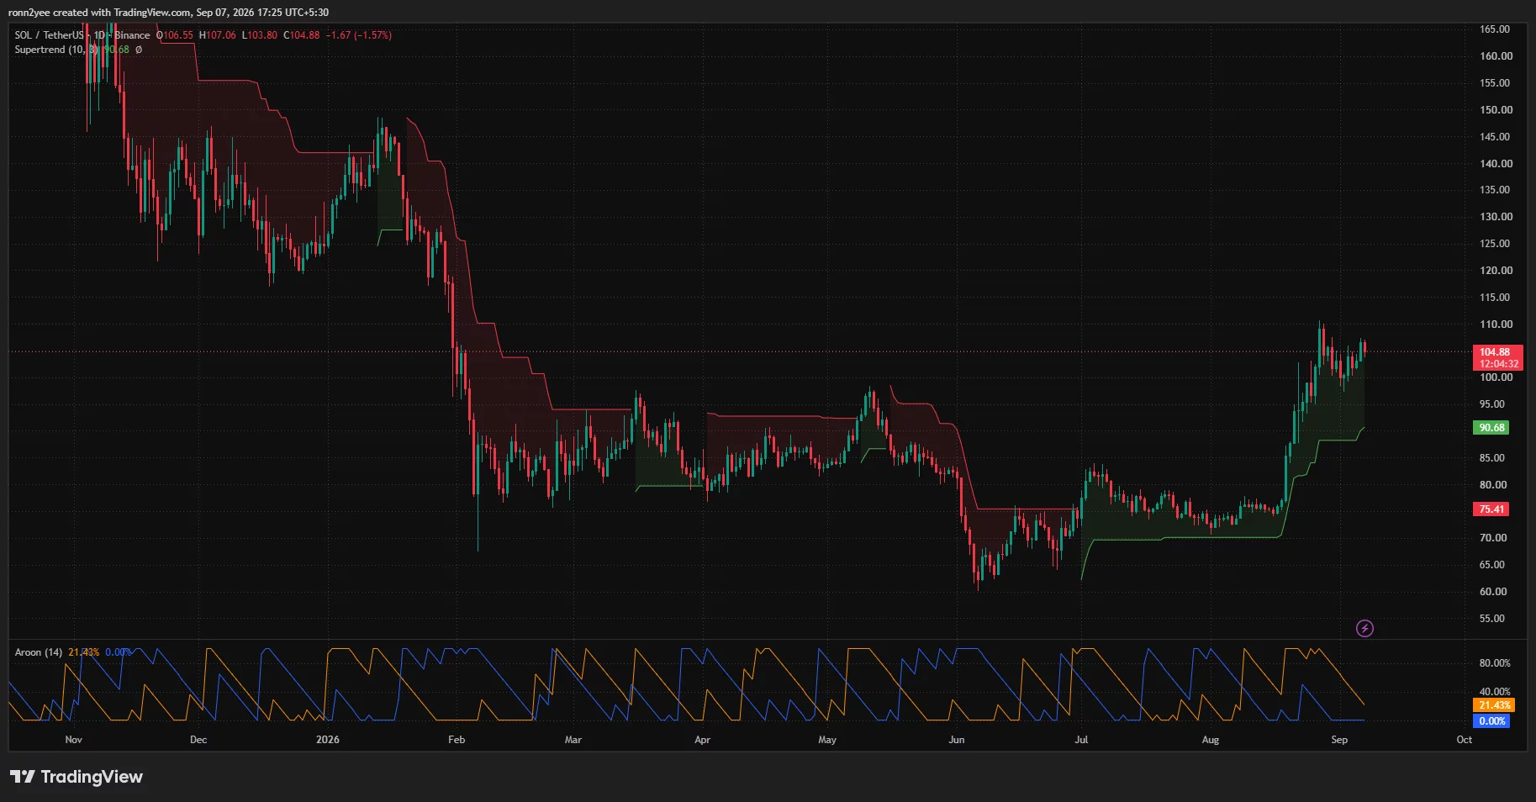
Task: Click the May label on time axis
Action: 827,740
